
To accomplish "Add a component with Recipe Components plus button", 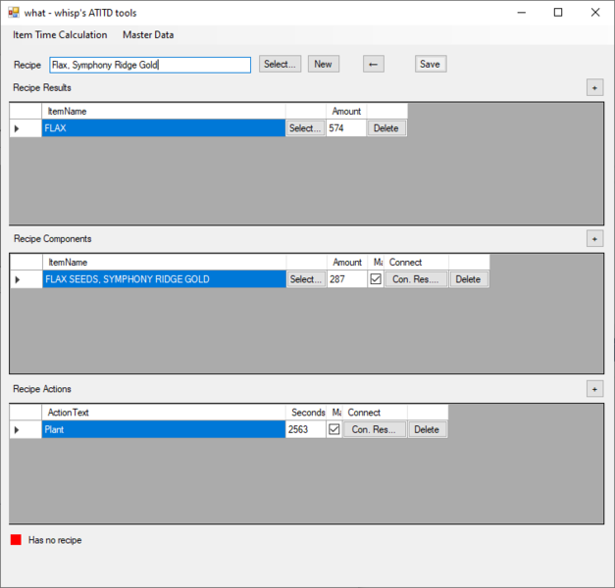I will tap(594, 238).
